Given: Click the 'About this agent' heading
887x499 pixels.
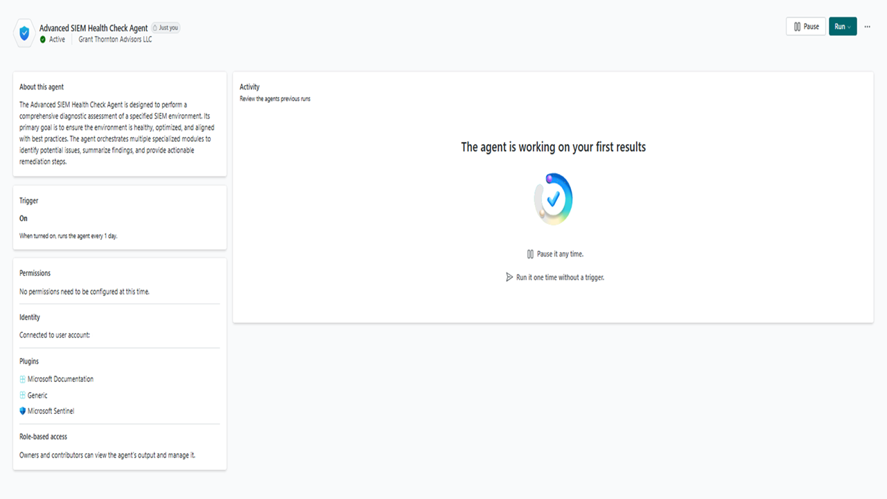Looking at the screenshot, I should pos(42,87).
